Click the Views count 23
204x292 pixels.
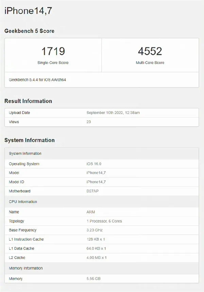(x=89, y=122)
